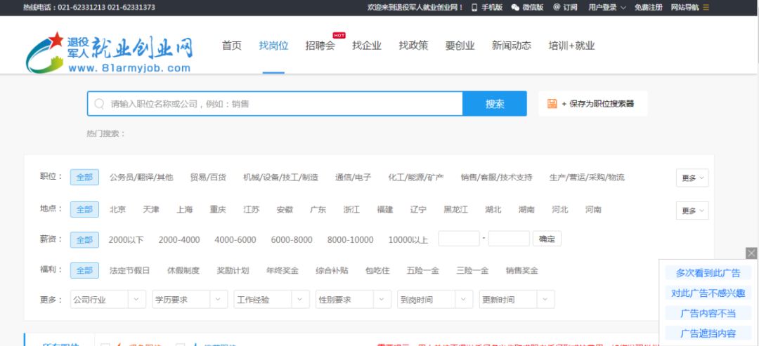Click the site logo 退役军人就业创业网

coord(110,52)
